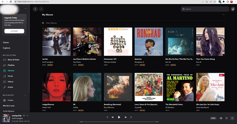237x124 pixels.
Task: Click the now playing album thumbnail
Action: 6,118
